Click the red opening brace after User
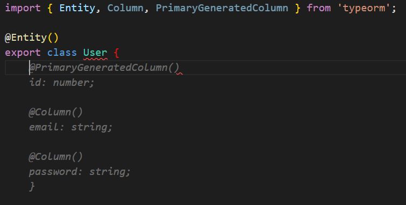The height and width of the screenshot is (205, 406). pos(116,53)
